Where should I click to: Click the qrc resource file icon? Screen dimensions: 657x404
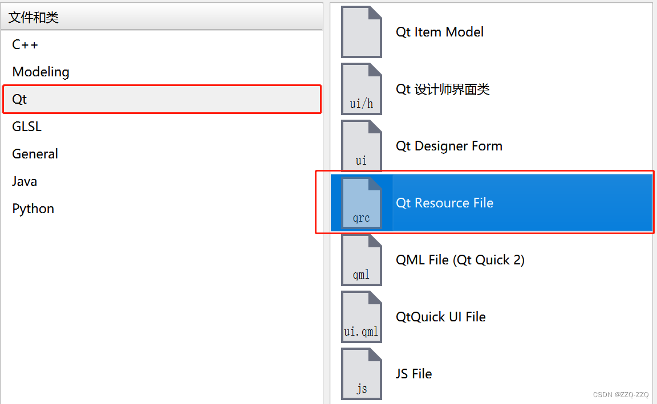(x=361, y=203)
